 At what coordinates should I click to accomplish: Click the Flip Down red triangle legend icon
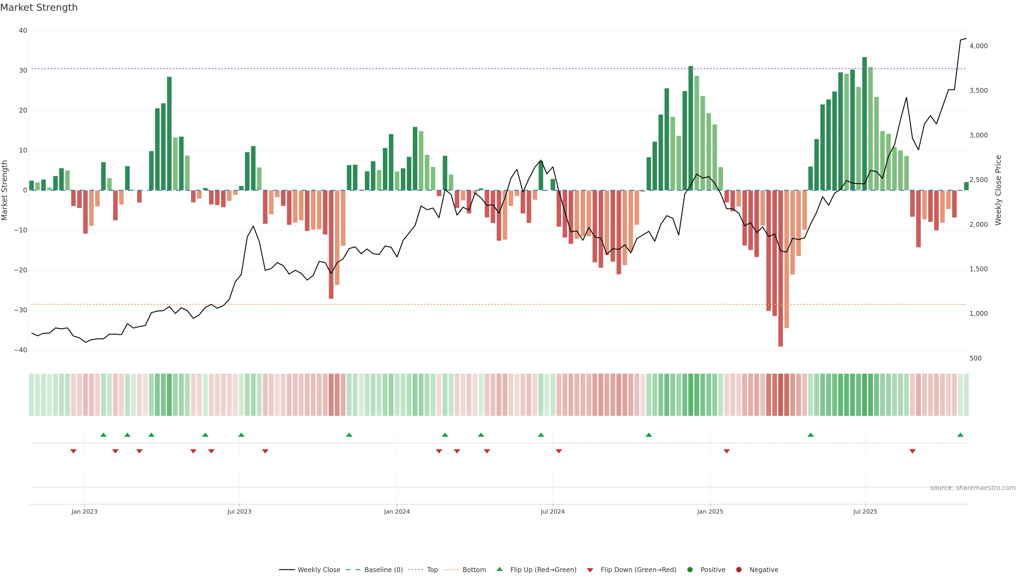[x=590, y=570]
